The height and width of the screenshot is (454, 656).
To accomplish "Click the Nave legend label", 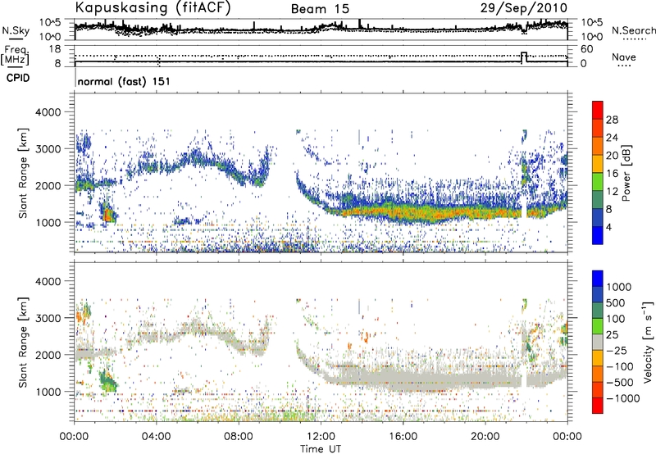I will [624, 57].
